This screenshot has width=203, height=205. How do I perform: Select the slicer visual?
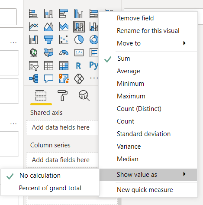coord(33,65)
